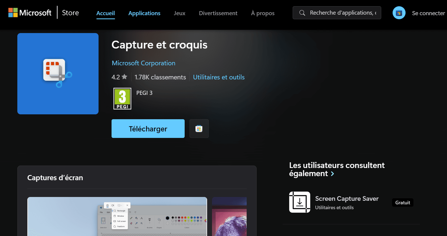447x236 pixels.
Task: Click the Microsoft logo
Action: click(30, 13)
